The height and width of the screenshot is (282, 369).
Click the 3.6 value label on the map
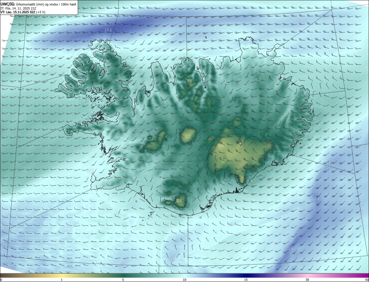[189, 81]
